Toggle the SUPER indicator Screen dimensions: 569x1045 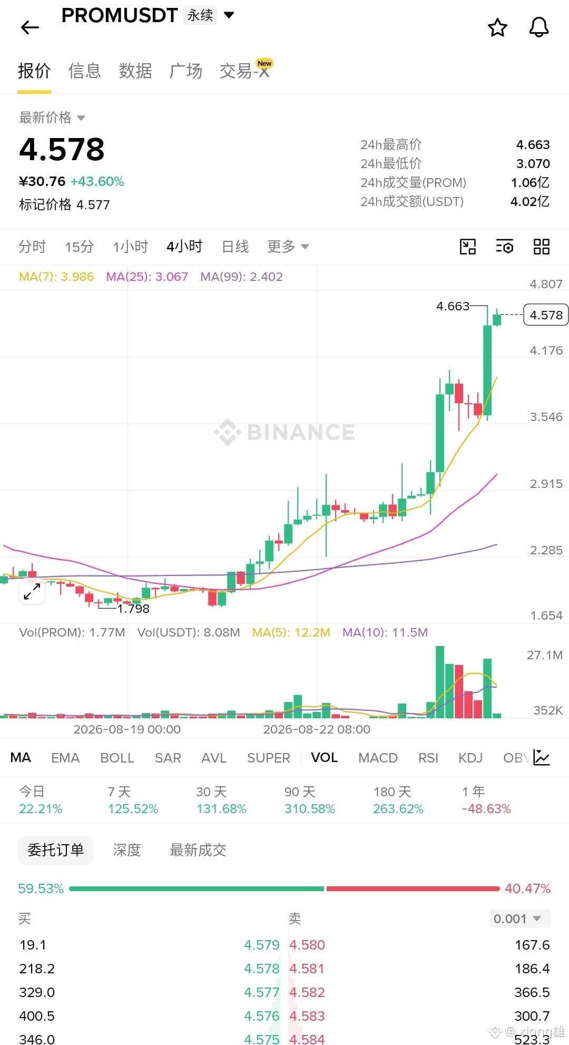coord(269,758)
